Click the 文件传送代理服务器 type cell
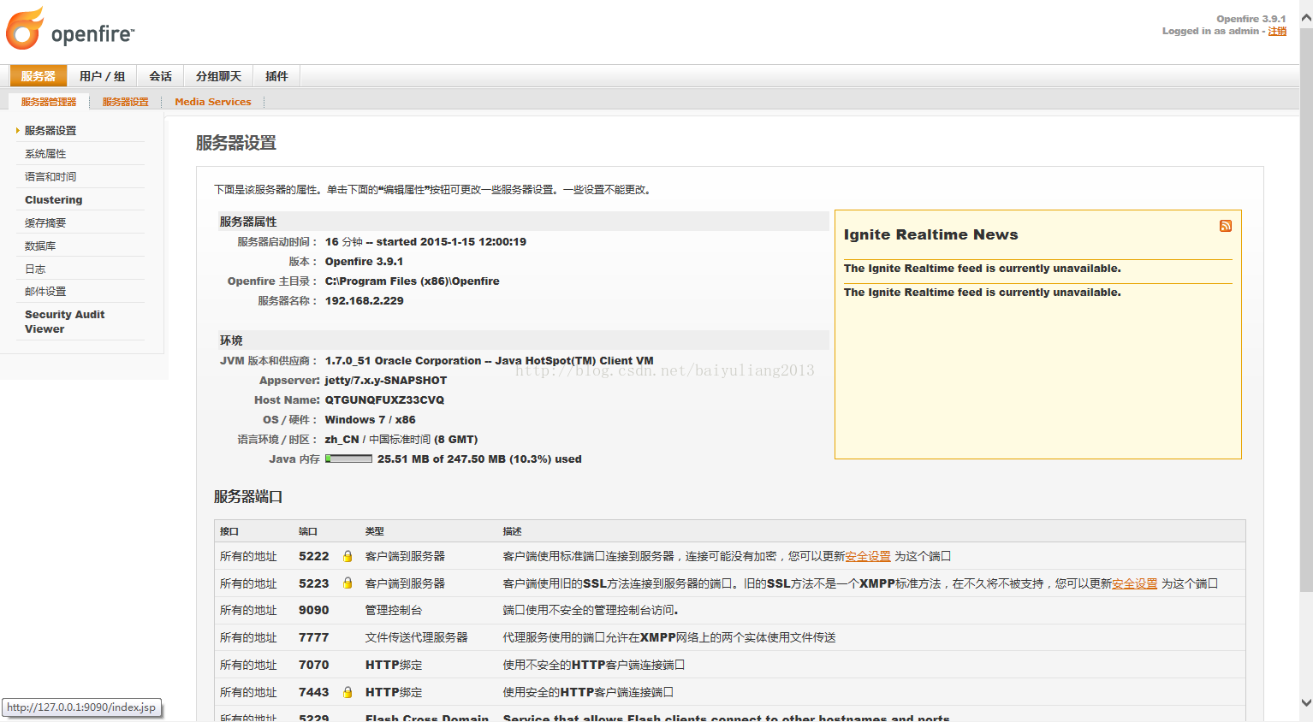The height and width of the screenshot is (722, 1313). coord(416,637)
